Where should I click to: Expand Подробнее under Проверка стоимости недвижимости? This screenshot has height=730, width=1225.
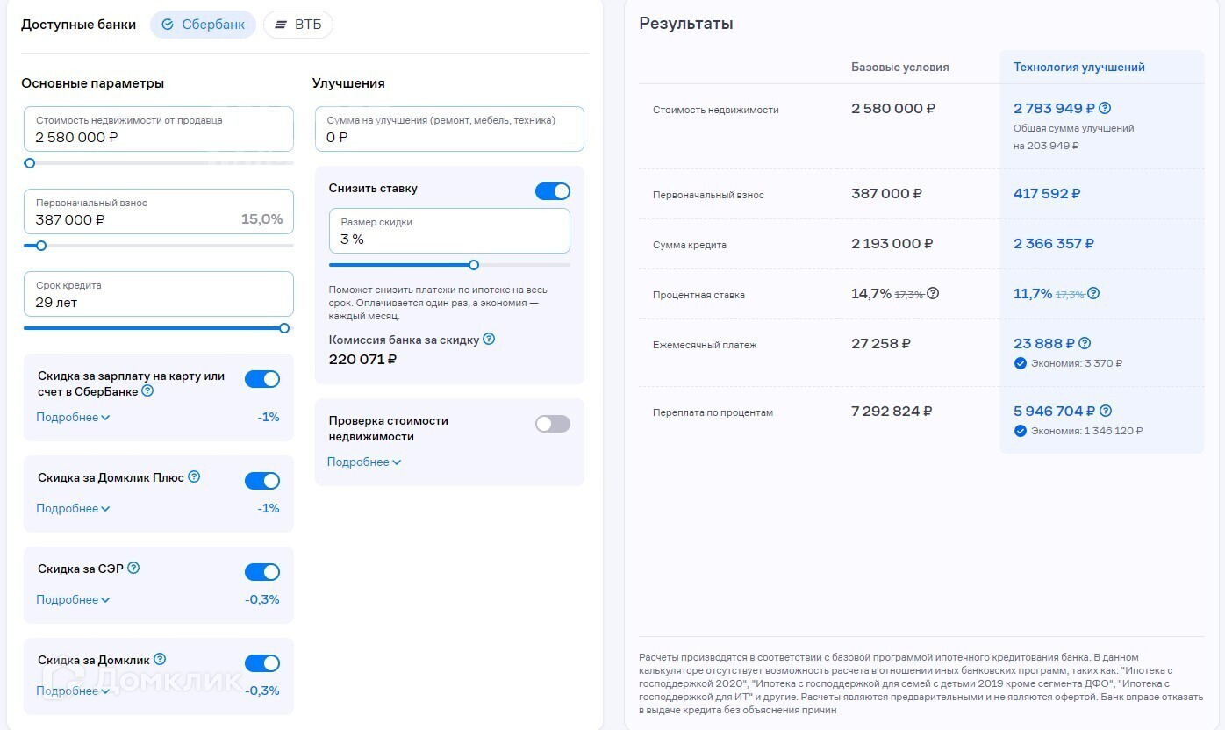[x=364, y=462]
